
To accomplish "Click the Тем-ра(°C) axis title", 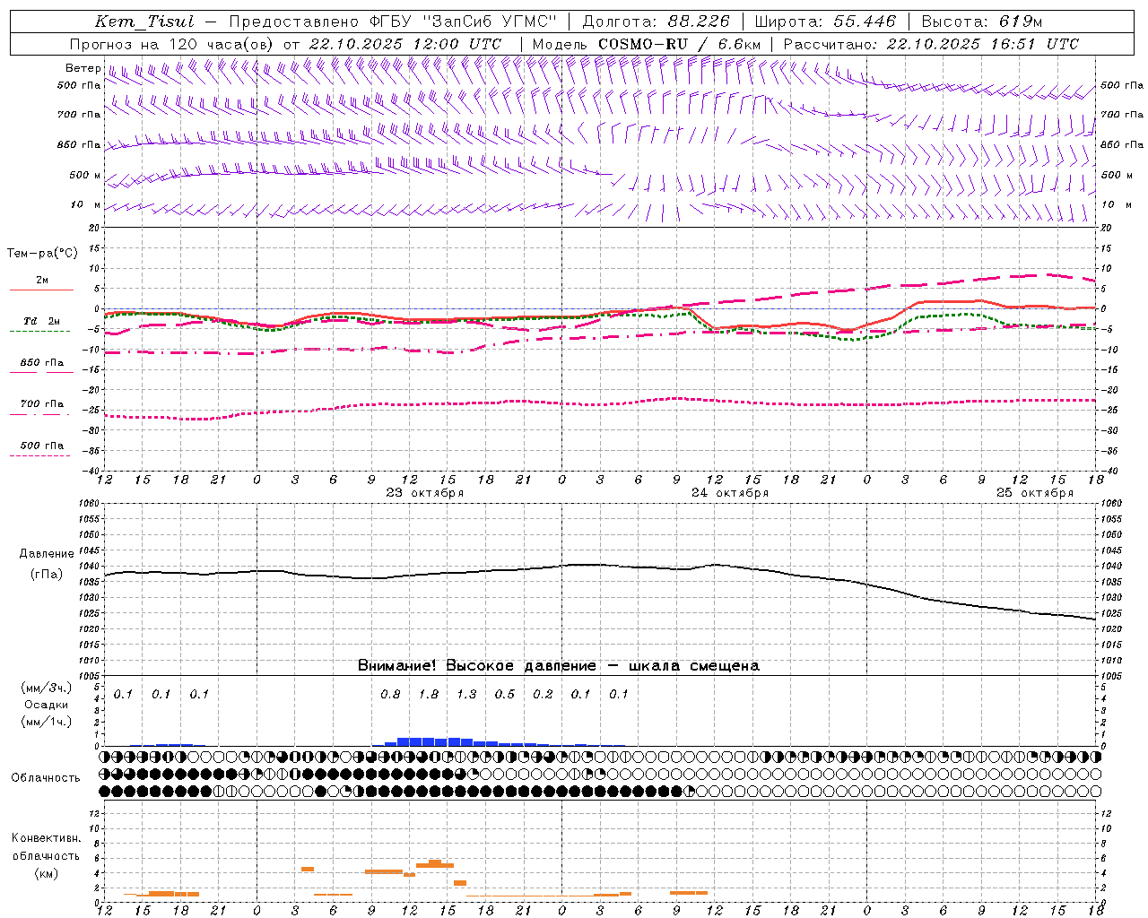I will tap(42, 253).
